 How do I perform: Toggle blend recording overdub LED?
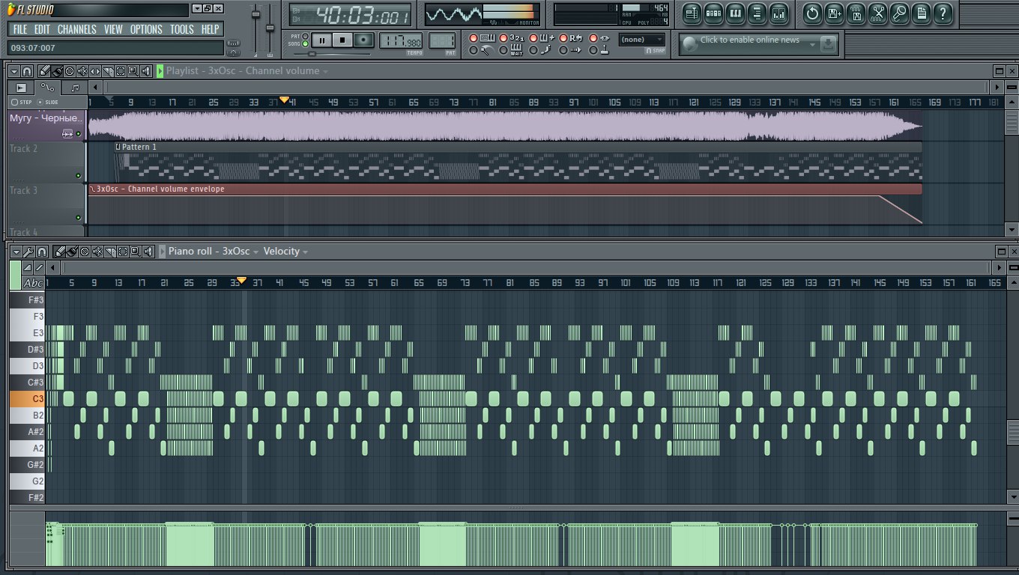[x=533, y=38]
